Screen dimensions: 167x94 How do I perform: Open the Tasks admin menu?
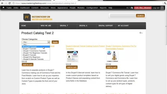[x=9, y=8]
